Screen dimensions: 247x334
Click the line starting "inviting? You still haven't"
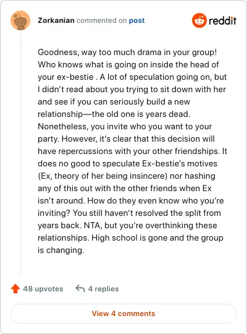click(129, 213)
